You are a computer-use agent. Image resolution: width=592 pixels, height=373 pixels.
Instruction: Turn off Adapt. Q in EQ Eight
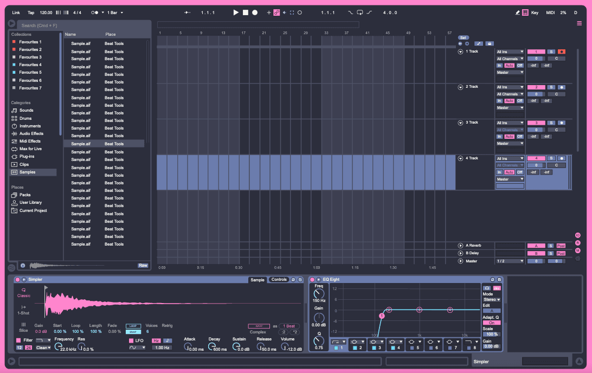(491, 323)
